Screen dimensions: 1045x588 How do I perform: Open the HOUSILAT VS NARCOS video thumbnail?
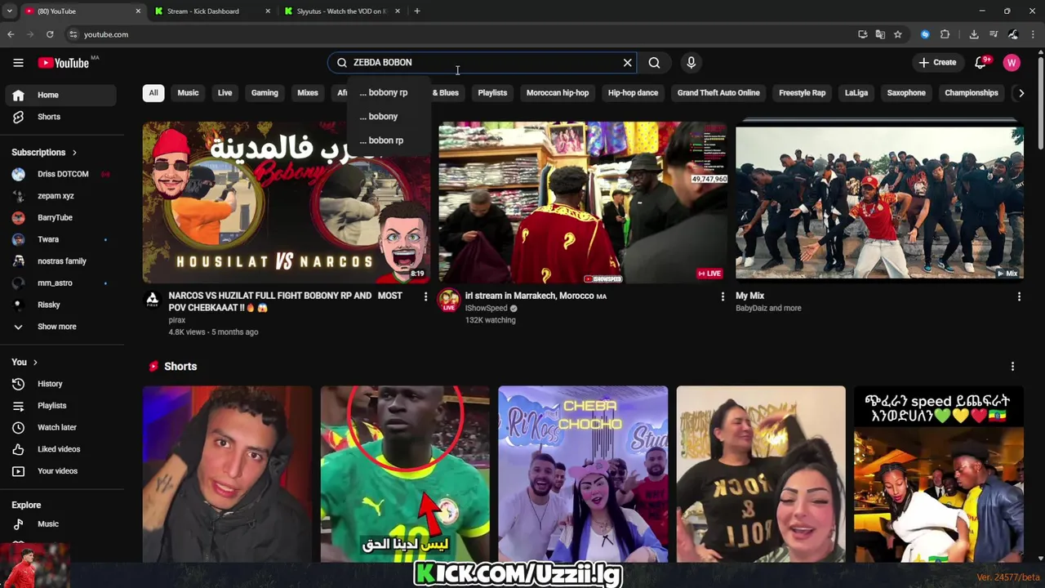pos(287,203)
